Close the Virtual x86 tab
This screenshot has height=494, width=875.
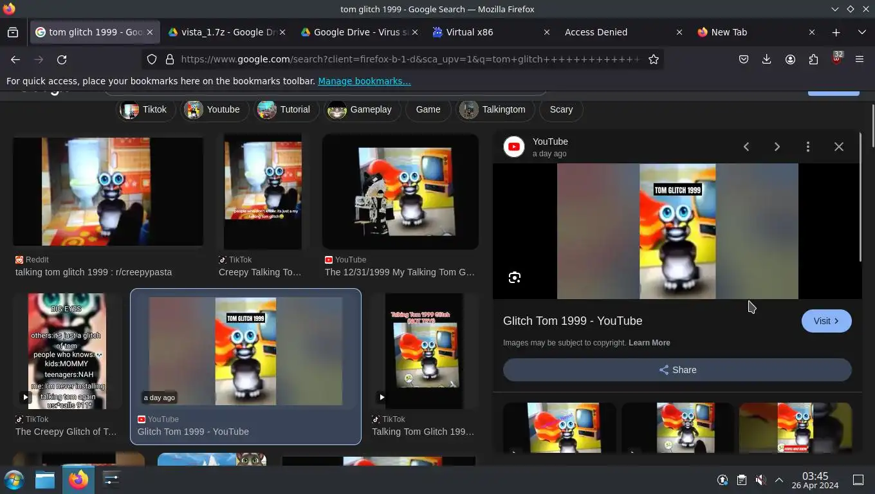[547, 32]
